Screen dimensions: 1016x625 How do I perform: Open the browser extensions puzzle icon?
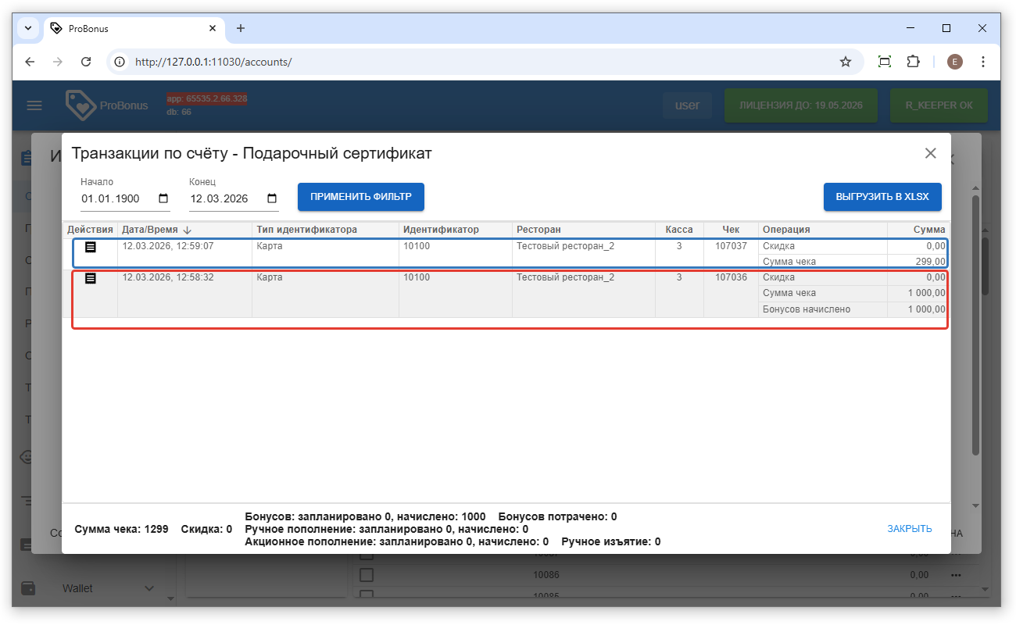point(912,62)
